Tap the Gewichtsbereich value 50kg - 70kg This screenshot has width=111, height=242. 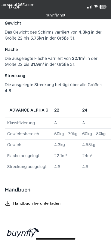point(66,134)
